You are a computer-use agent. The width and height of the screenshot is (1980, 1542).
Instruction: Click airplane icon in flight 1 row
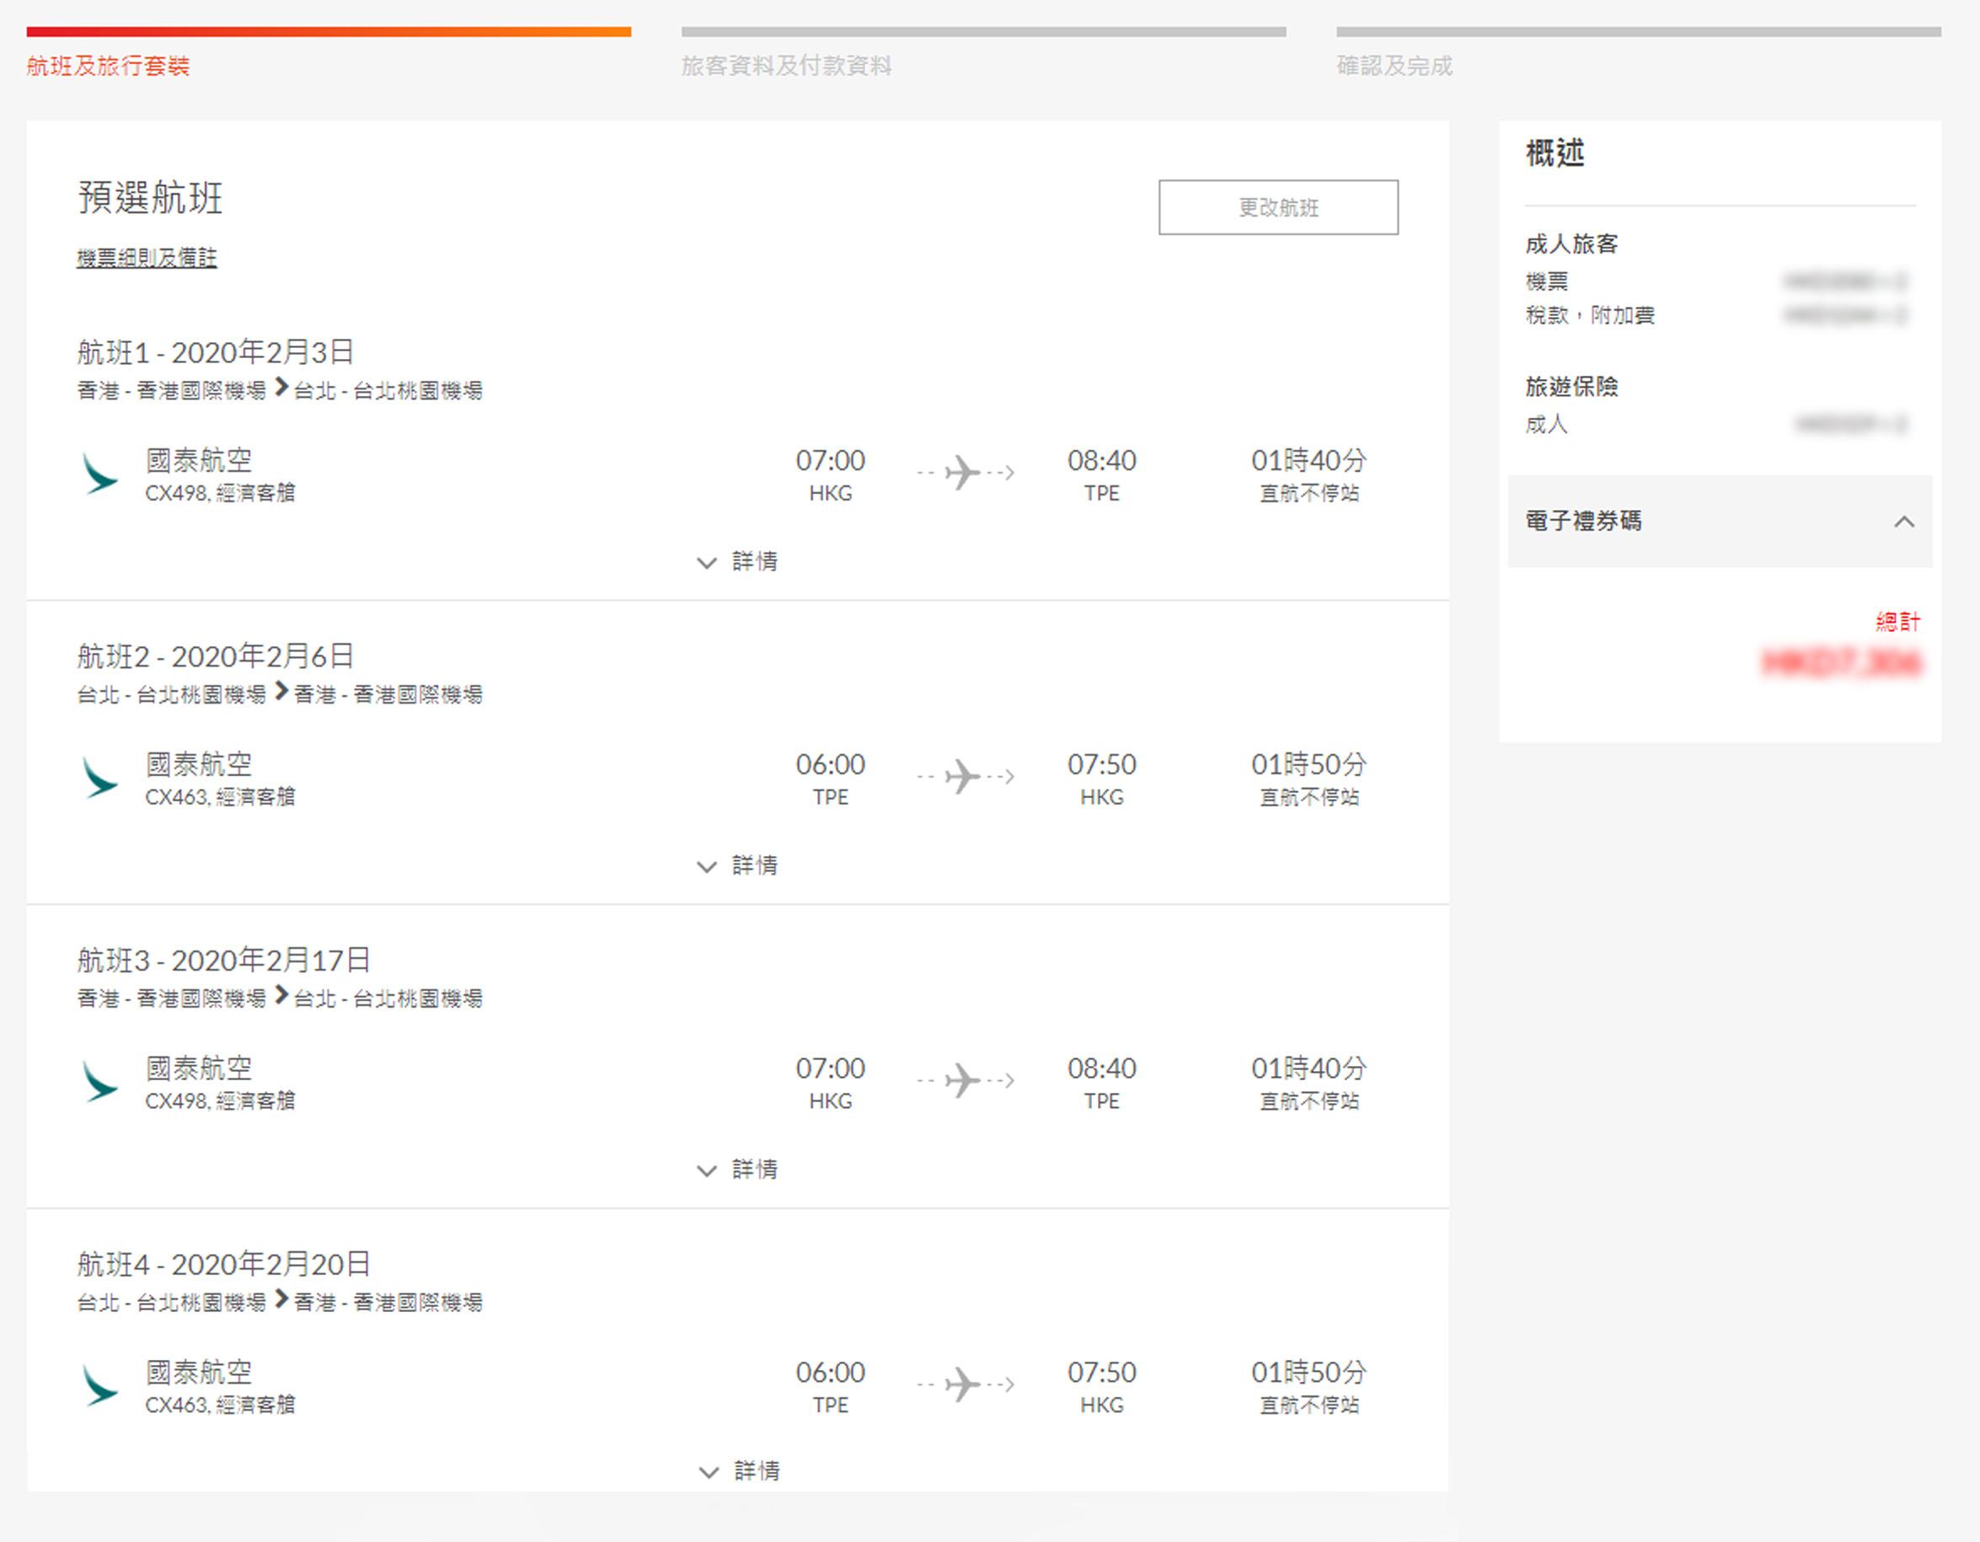[964, 474]
